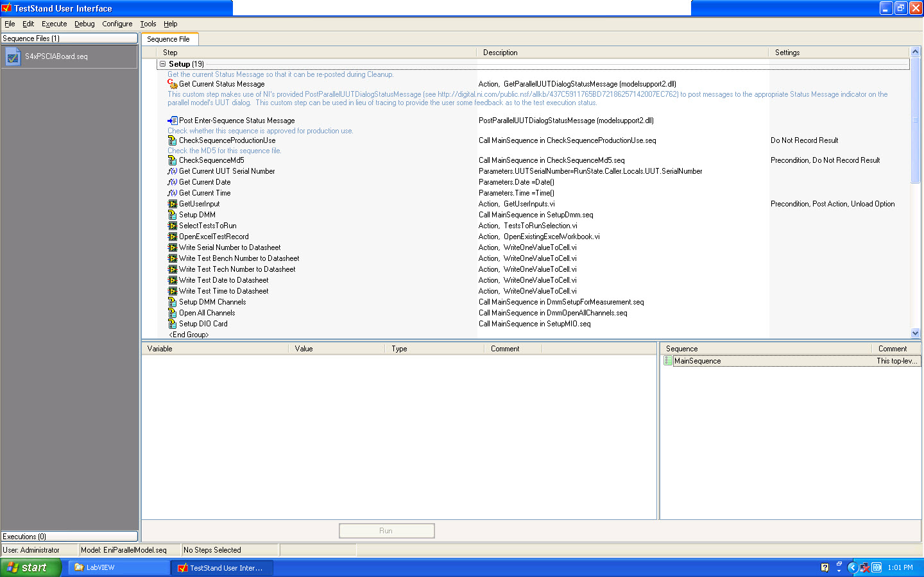The height and width of the screenshot is (577, 924).
Task: Click the MainSequence icon in Sequence pane
Action: point(668,361)
